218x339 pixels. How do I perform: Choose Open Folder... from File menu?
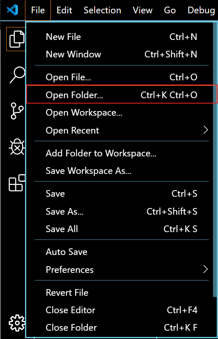122,94
